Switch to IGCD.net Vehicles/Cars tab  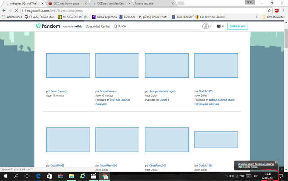point(110,3)
